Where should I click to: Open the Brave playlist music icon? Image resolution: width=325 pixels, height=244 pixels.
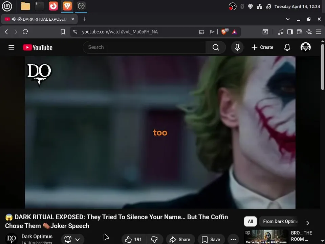280,32
